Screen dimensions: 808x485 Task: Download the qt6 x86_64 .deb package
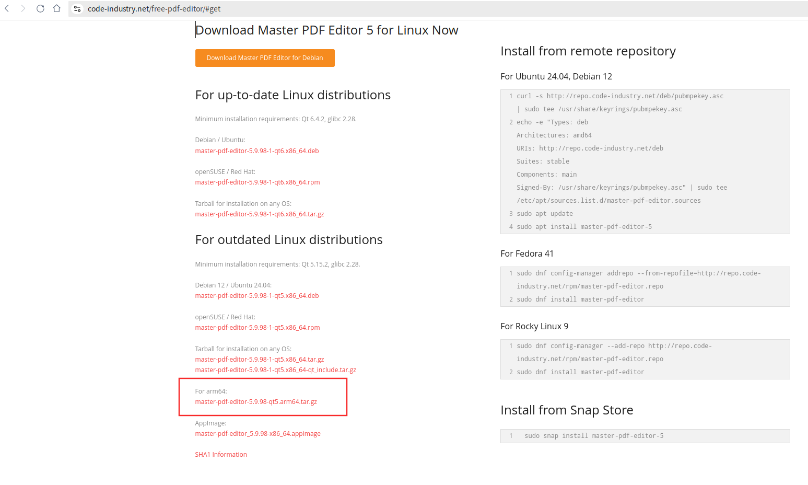(x=257, y=151)
